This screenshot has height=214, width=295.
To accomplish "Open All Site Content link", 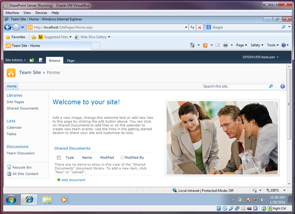I will click(25, 174).
